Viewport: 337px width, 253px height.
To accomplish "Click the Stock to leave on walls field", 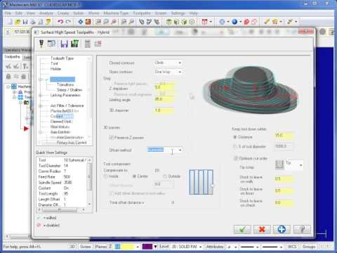I will point(284,179).
